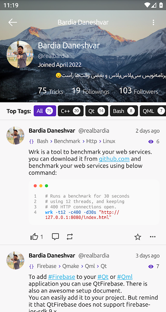Image resolution: width=166 pixels, height=312 pixels.
Task: Tap the view count eye on the Wrk post
Action: [151, 142]
